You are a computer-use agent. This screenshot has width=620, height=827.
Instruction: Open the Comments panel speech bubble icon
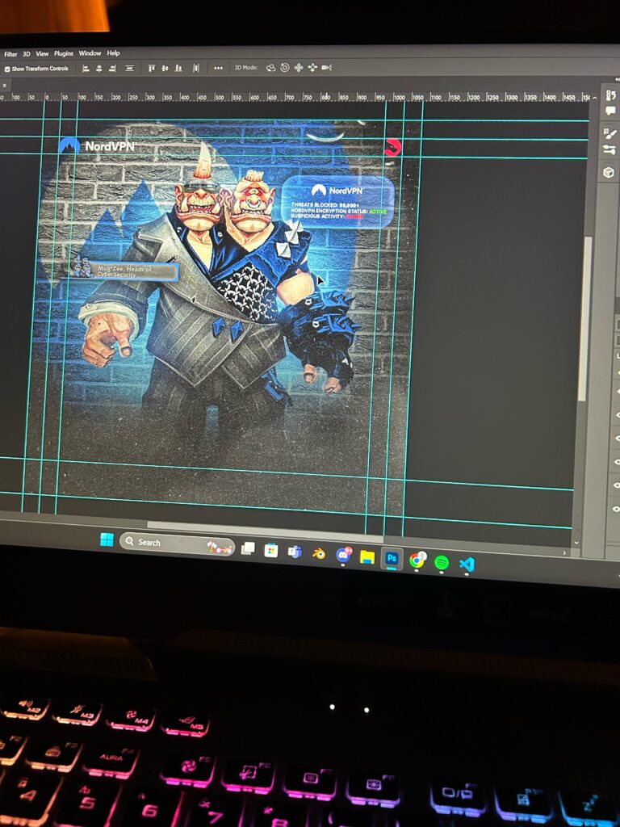(x=610, y=111)
